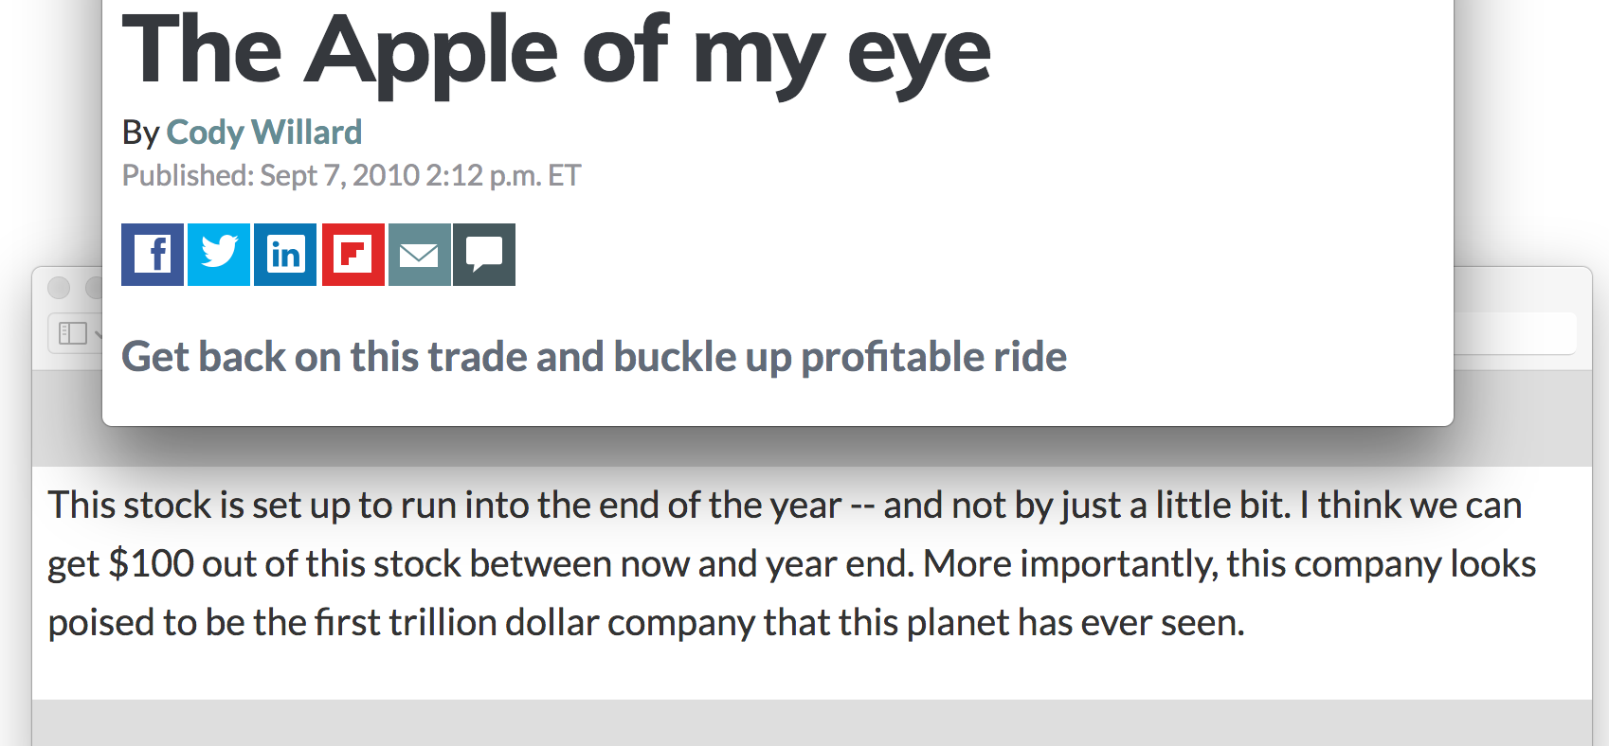Open comments via speech bubble icon
This screenshot has height=746, width=1609.
(484, 255)
